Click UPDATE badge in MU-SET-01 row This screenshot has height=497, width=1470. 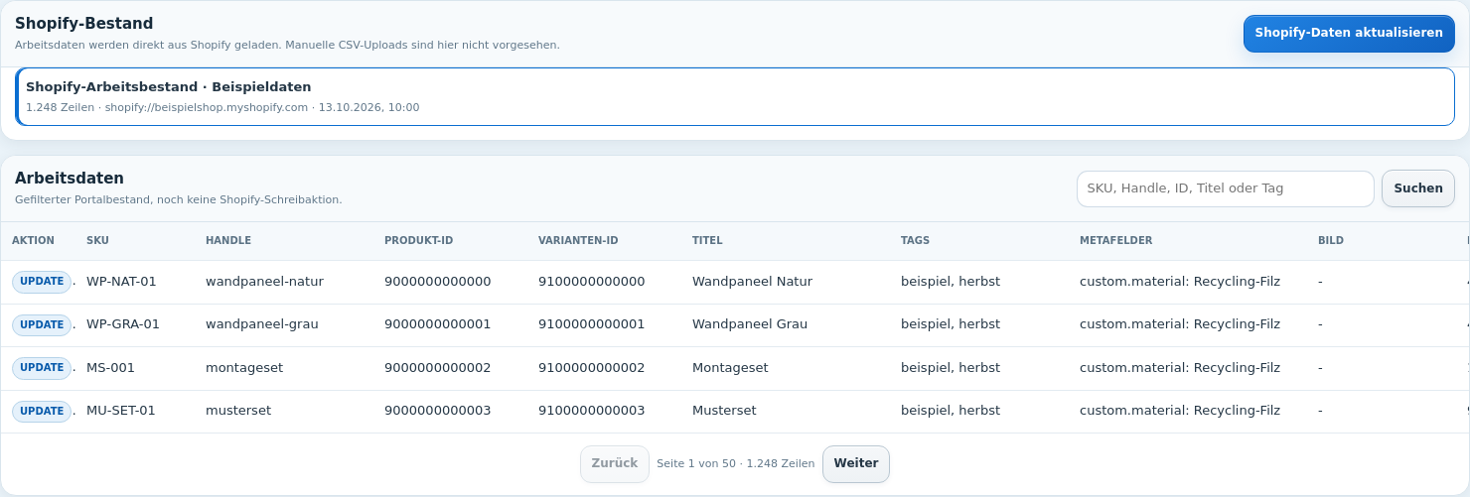(x=42, y=411)
